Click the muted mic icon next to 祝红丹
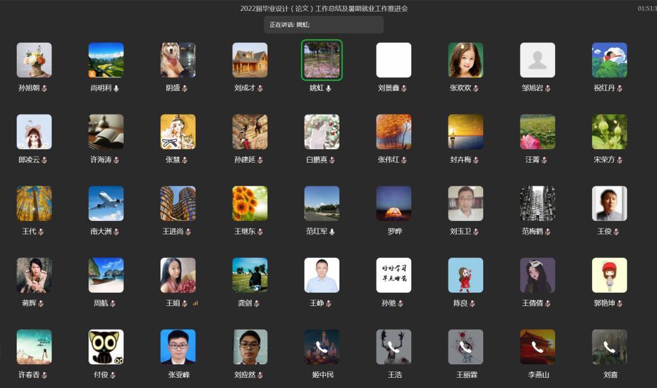 [x=620, y=88]
